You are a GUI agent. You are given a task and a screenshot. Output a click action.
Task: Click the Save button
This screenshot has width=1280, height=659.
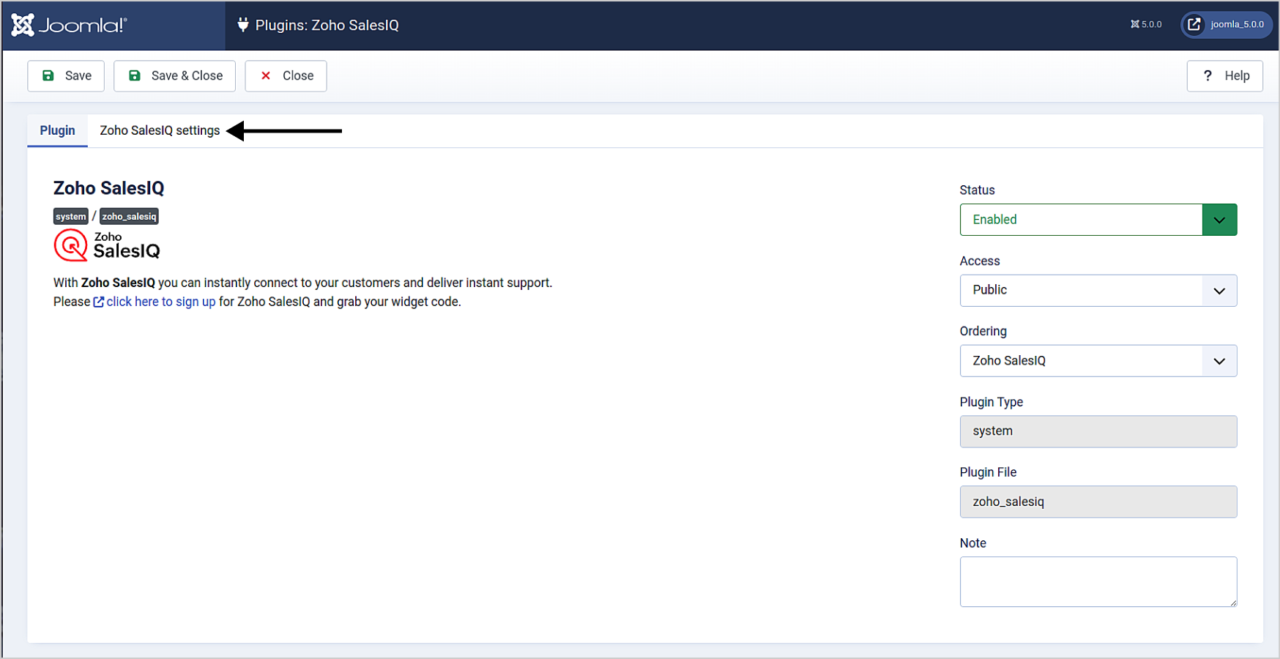(x=66, y=75)
